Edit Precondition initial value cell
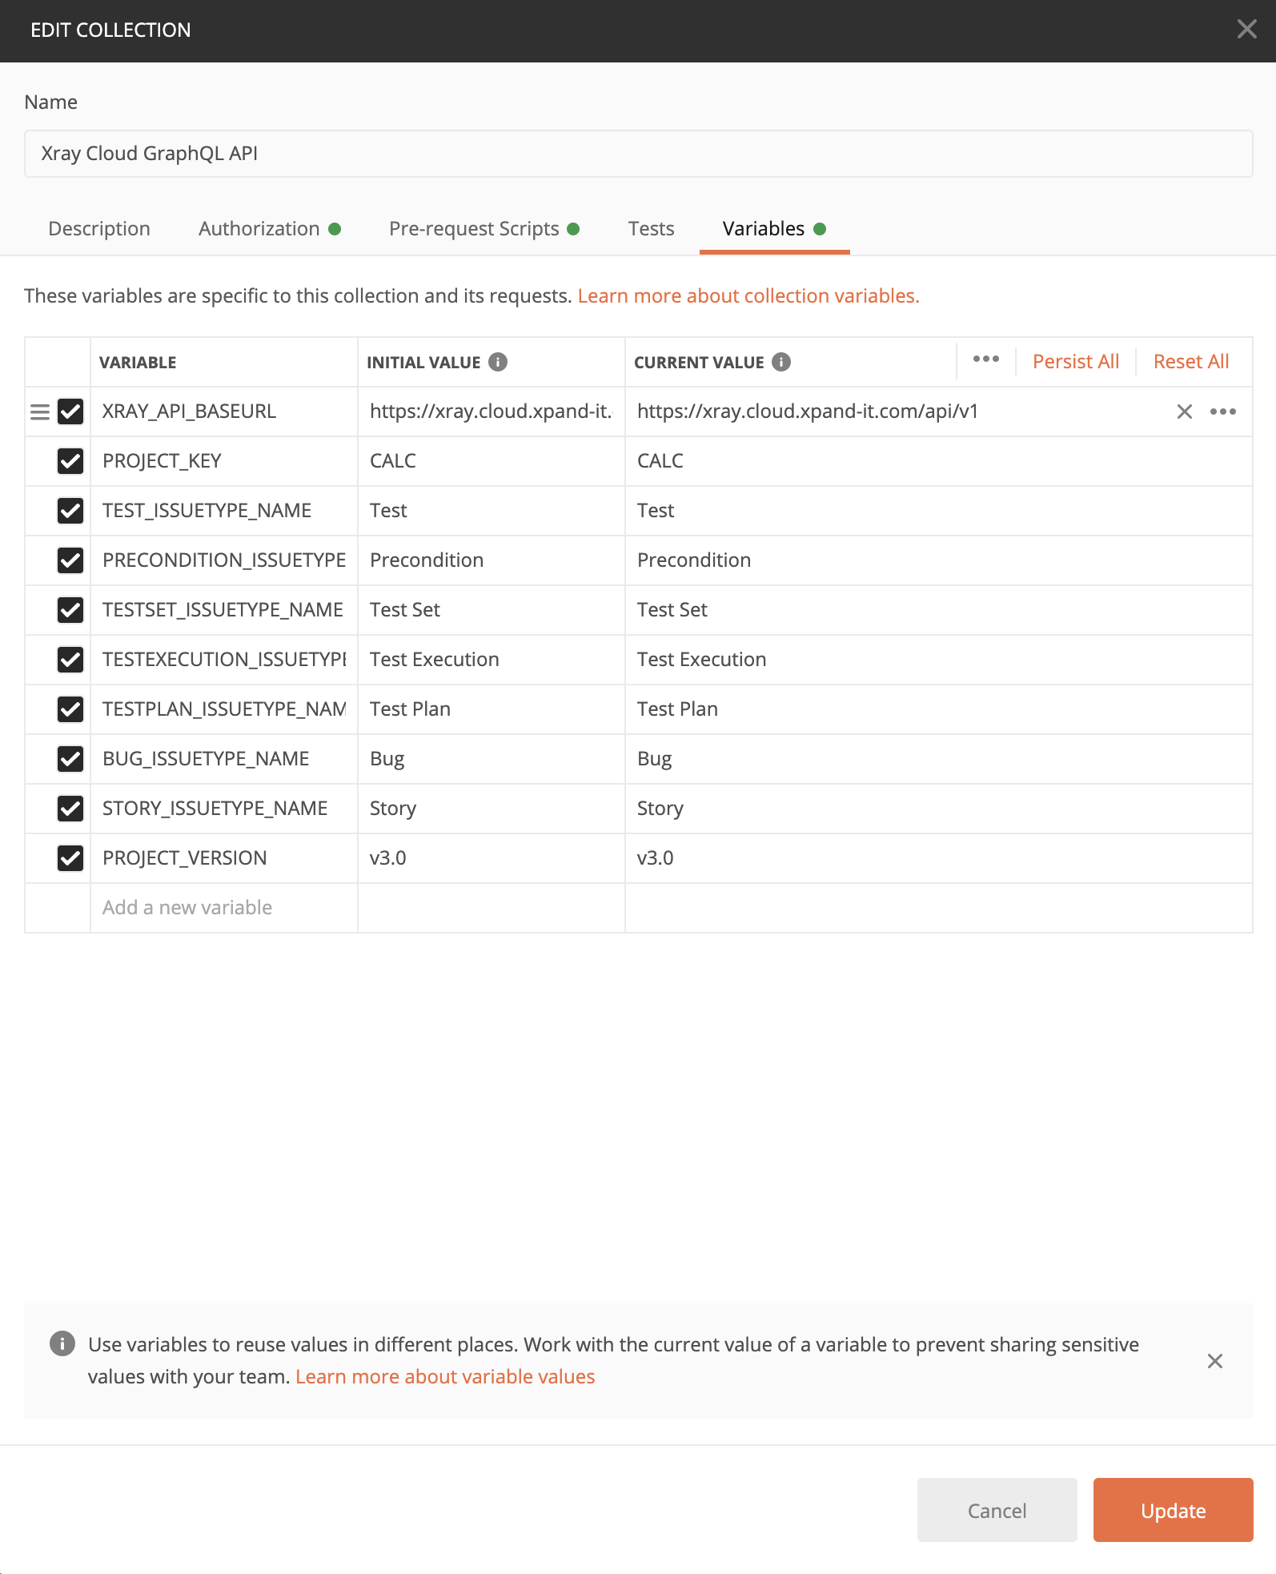 (491, 560)
